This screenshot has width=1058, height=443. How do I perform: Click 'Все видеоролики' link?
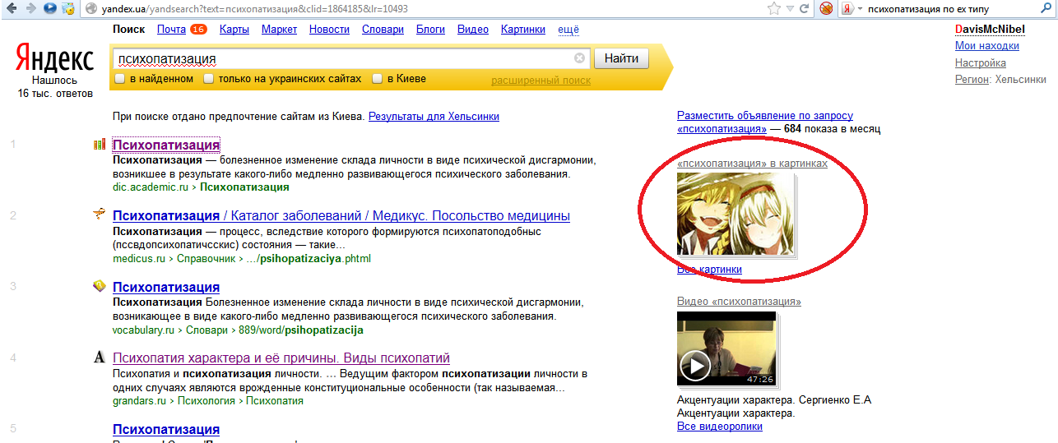pyautogui.click(x=720, y=427)
